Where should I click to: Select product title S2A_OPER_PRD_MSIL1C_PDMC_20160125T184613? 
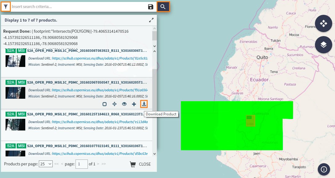click(85, 114)
